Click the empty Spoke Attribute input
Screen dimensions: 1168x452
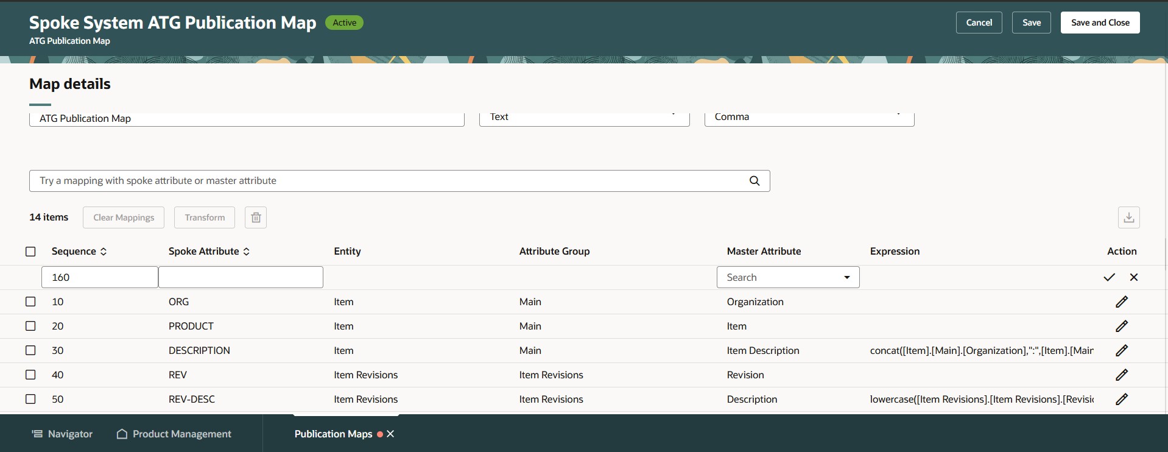[241, 277]
